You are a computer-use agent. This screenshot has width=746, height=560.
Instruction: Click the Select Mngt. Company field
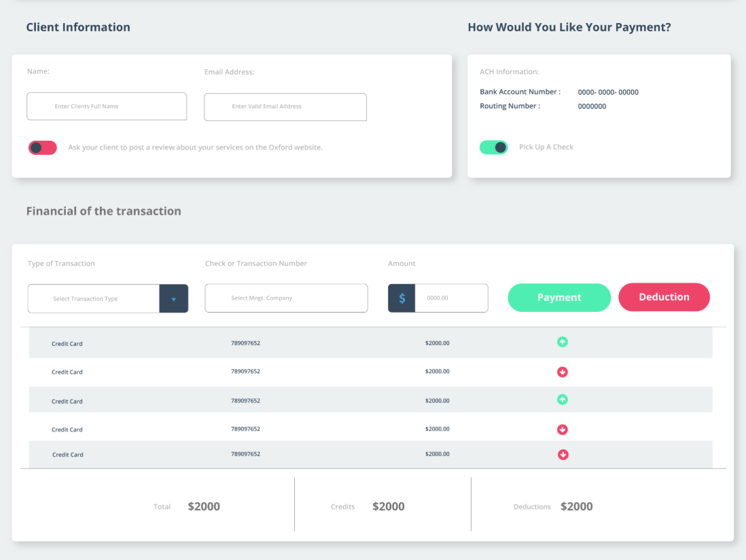click(x=286, y=298)
